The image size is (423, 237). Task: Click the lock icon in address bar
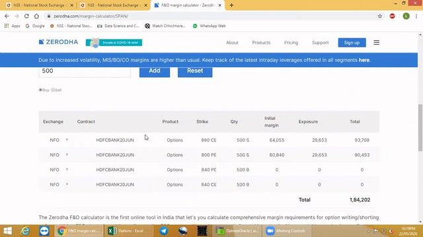coord(49,16)
